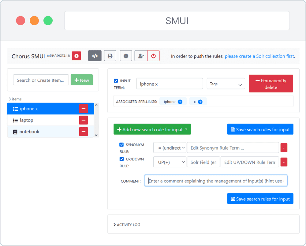Open the Tags dropdown
The image size is (306, 246).
pyautogui.click(x=226, y=83)
